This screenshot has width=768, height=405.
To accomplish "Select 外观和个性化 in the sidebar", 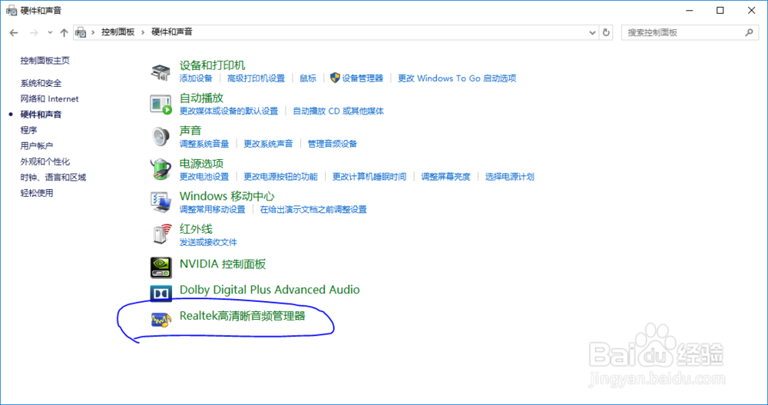I will (45, 161).
